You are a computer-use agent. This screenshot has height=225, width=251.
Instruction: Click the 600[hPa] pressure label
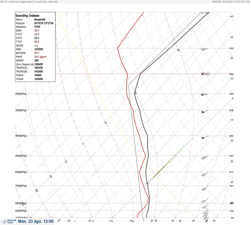tap(21, 172)
